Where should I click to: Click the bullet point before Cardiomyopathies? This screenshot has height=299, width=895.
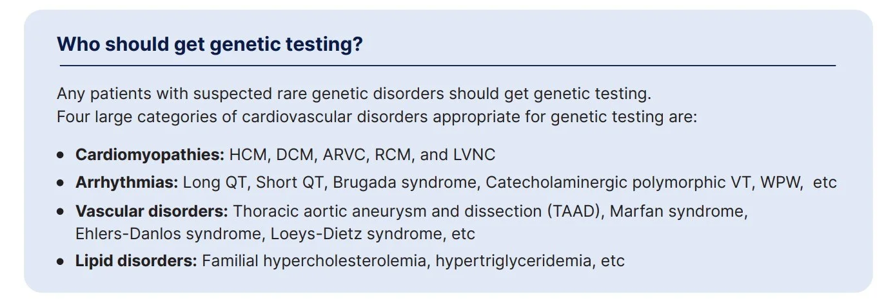61,156
